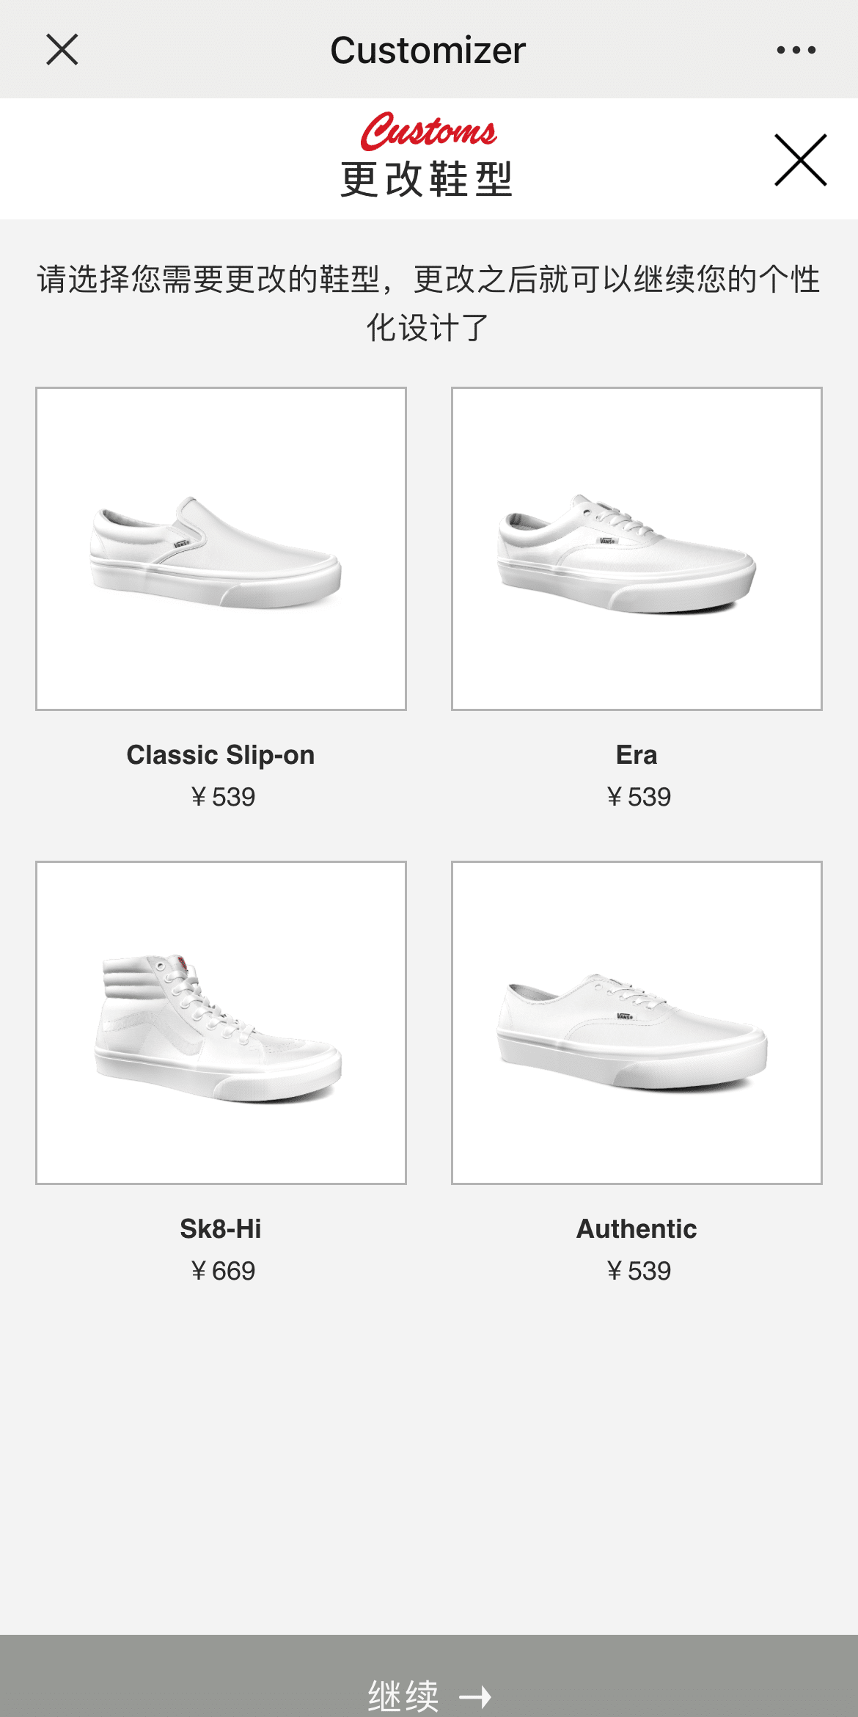Click the Era shoe name label
The width and height of the screenshot is (858, 1717).
(x=637, y=755)
